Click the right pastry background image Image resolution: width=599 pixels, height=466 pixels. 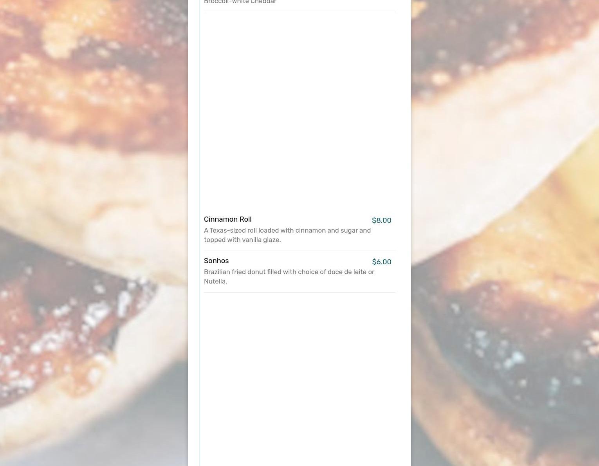pos(505,233)
